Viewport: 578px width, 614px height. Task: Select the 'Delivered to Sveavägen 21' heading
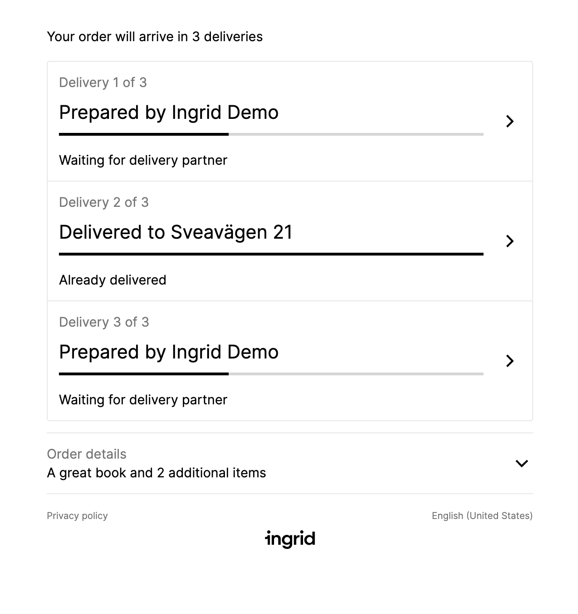pyautogui.click(x=176, y=232)
